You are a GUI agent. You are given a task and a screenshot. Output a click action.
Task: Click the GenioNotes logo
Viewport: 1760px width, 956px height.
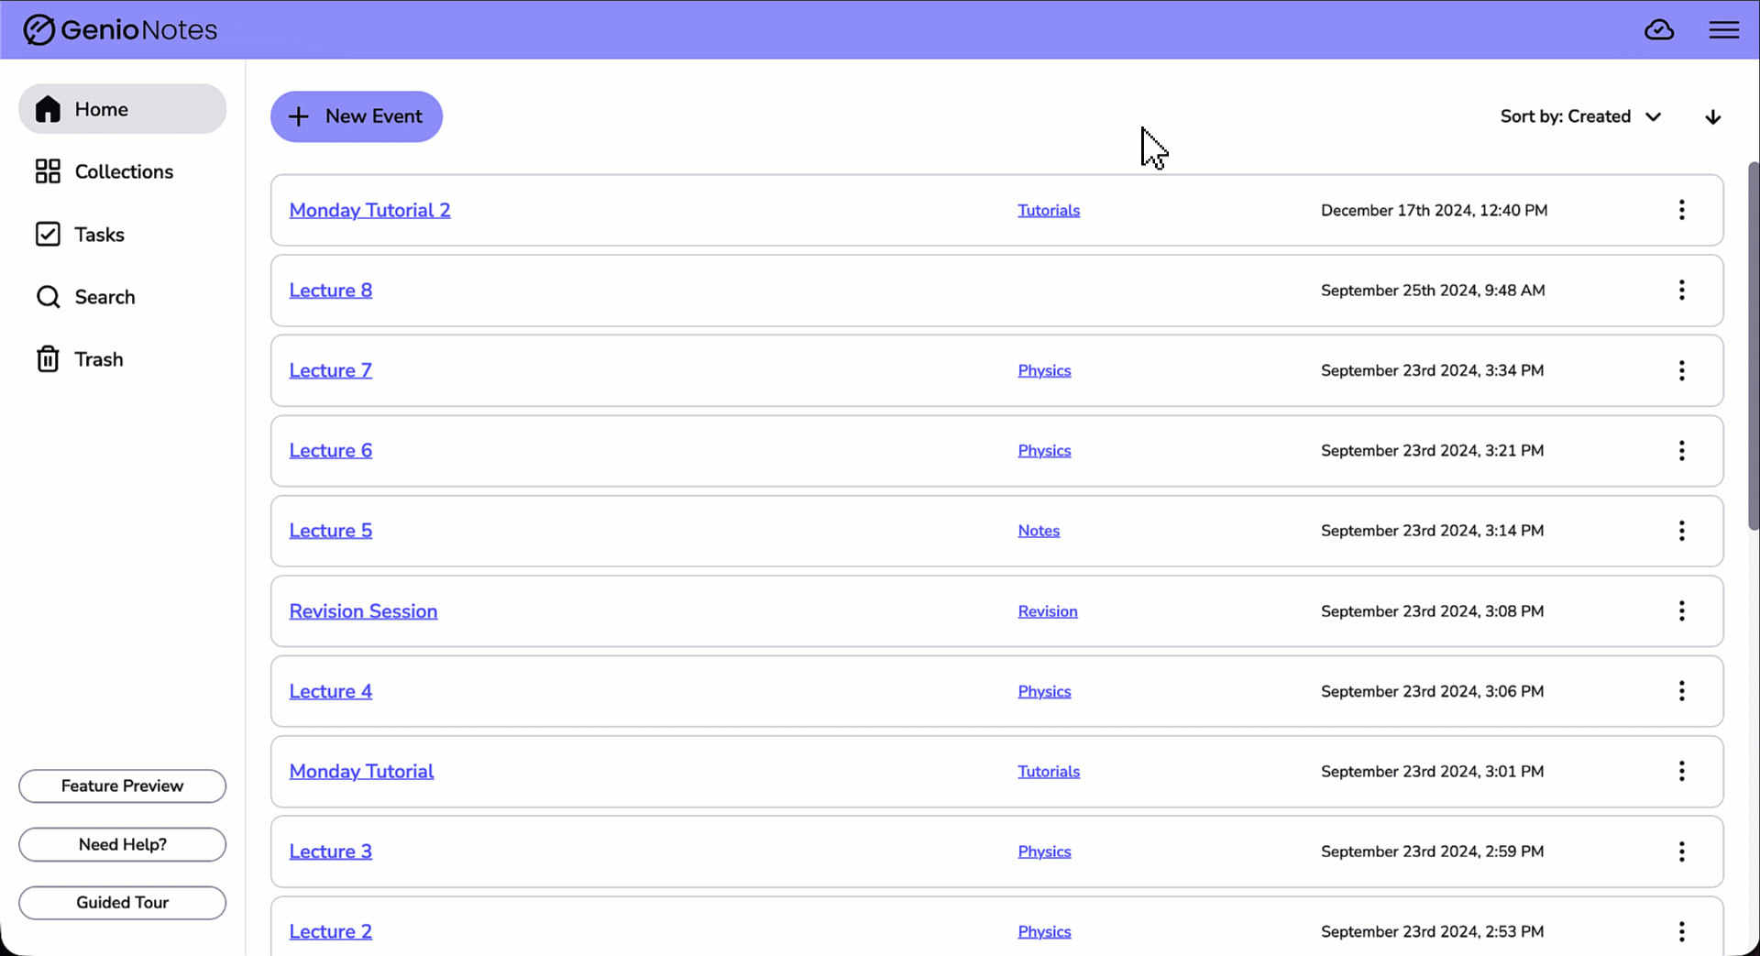[120, 30]
